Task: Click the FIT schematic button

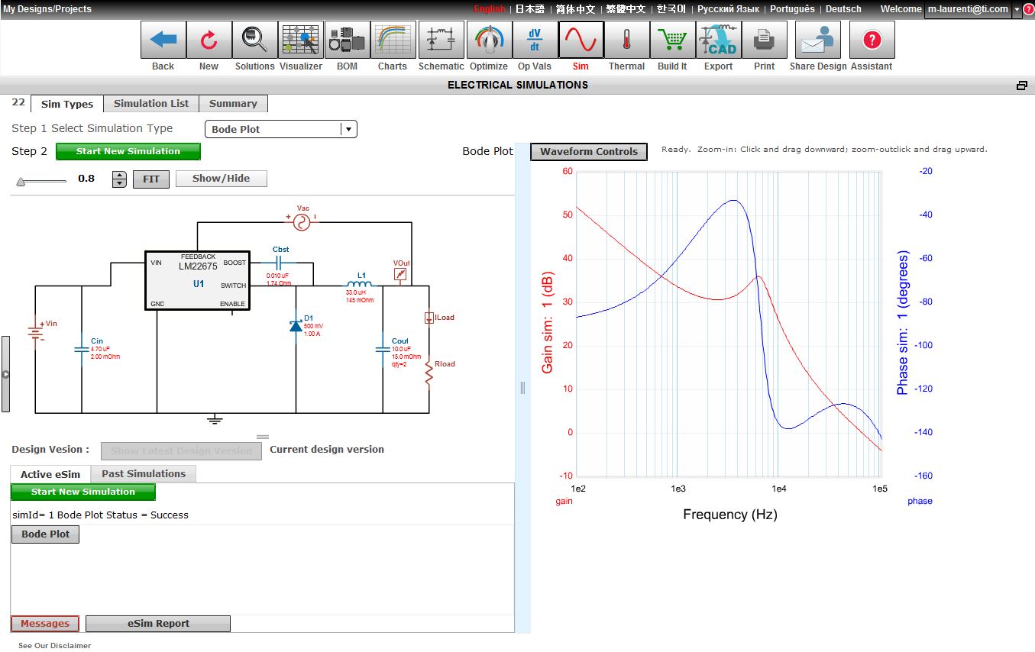Action: [151, 179]
